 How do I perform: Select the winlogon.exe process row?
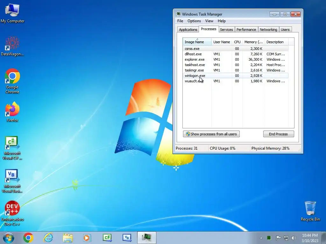tap(236, 76)
